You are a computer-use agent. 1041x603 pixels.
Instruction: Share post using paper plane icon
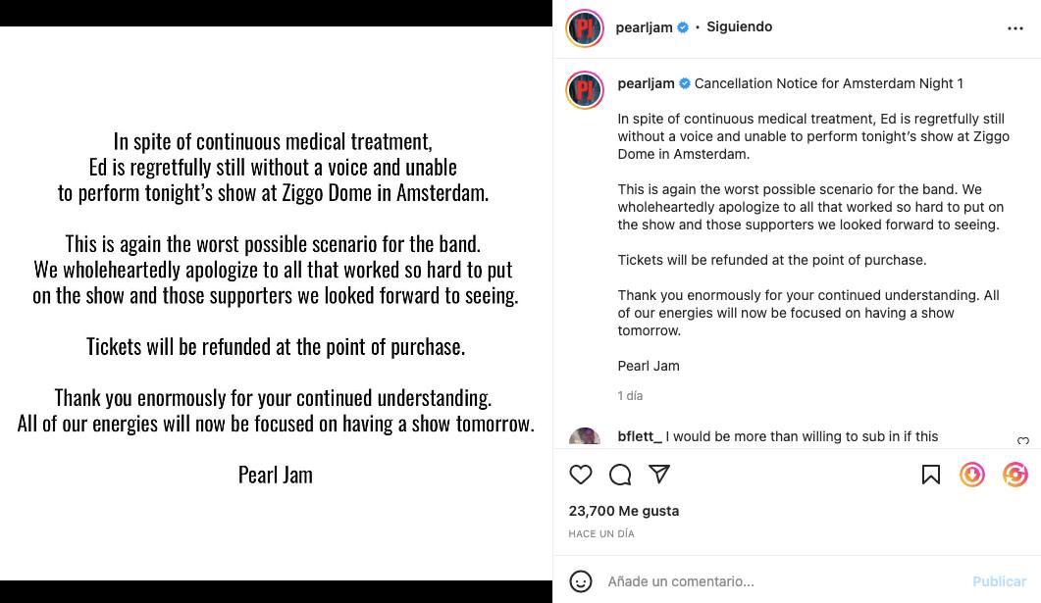pyautogui.click(x=659, y=475)
